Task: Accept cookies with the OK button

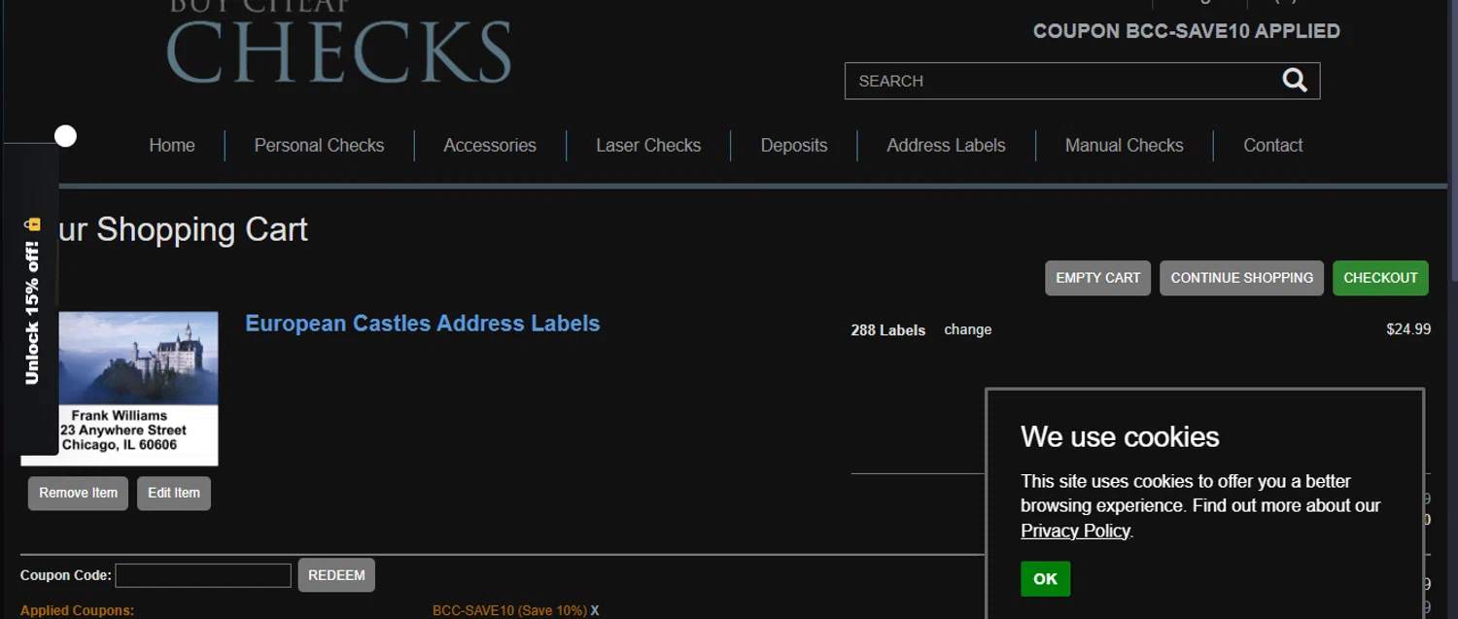Action: point(1045,579)
